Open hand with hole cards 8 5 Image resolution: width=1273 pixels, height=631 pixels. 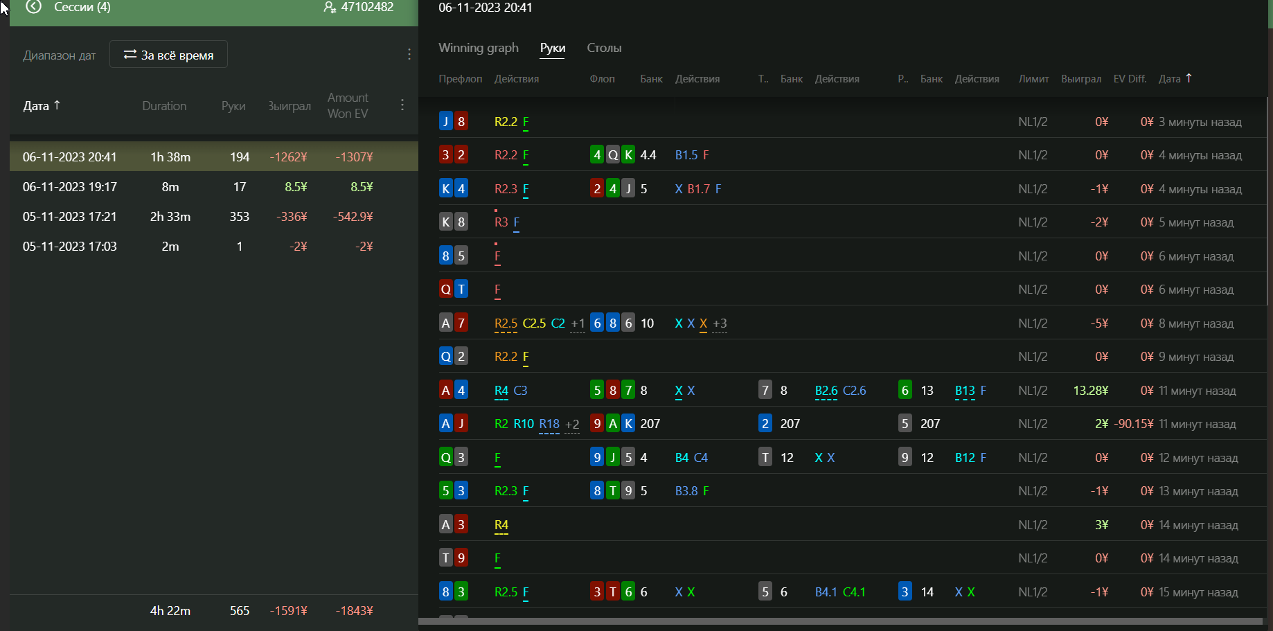pos(852,256)
